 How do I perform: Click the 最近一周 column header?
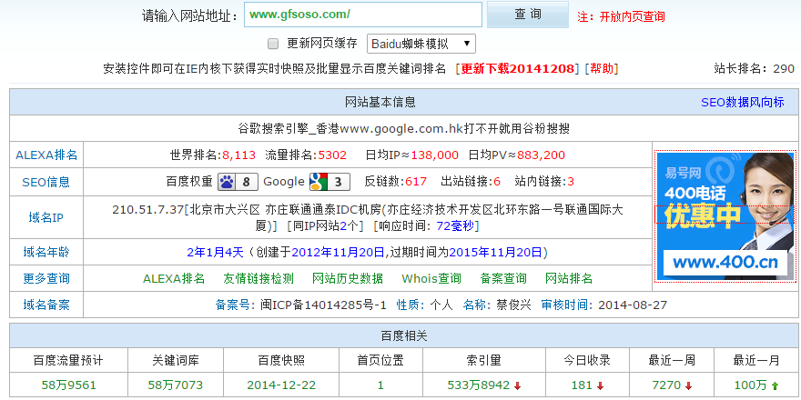[672, 361]
